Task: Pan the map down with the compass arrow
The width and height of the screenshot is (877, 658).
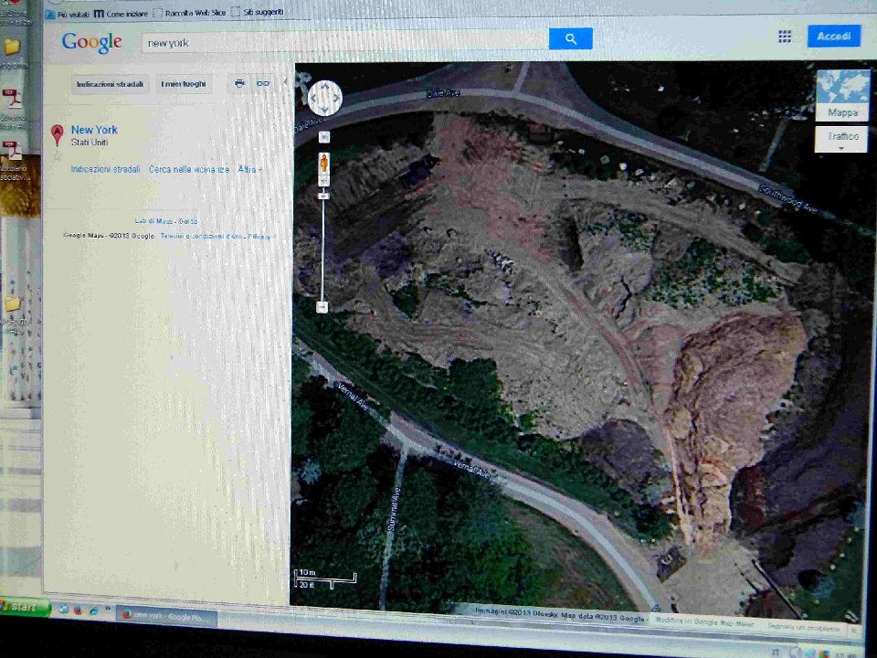Action: (325, 111)
